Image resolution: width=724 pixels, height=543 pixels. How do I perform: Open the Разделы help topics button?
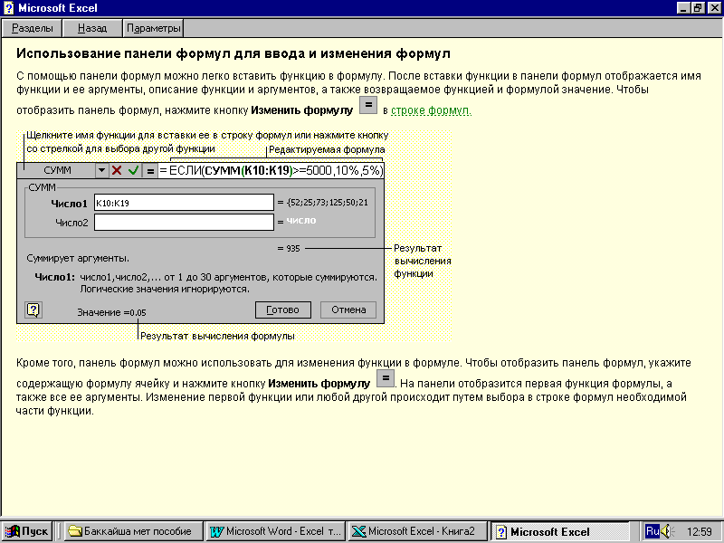(x=32, y=28)
